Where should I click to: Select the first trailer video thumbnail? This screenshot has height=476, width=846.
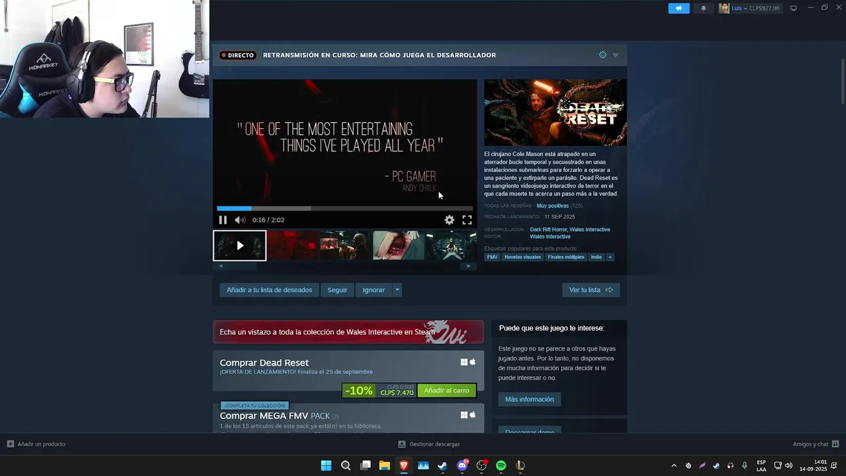[x=239, y=245]
